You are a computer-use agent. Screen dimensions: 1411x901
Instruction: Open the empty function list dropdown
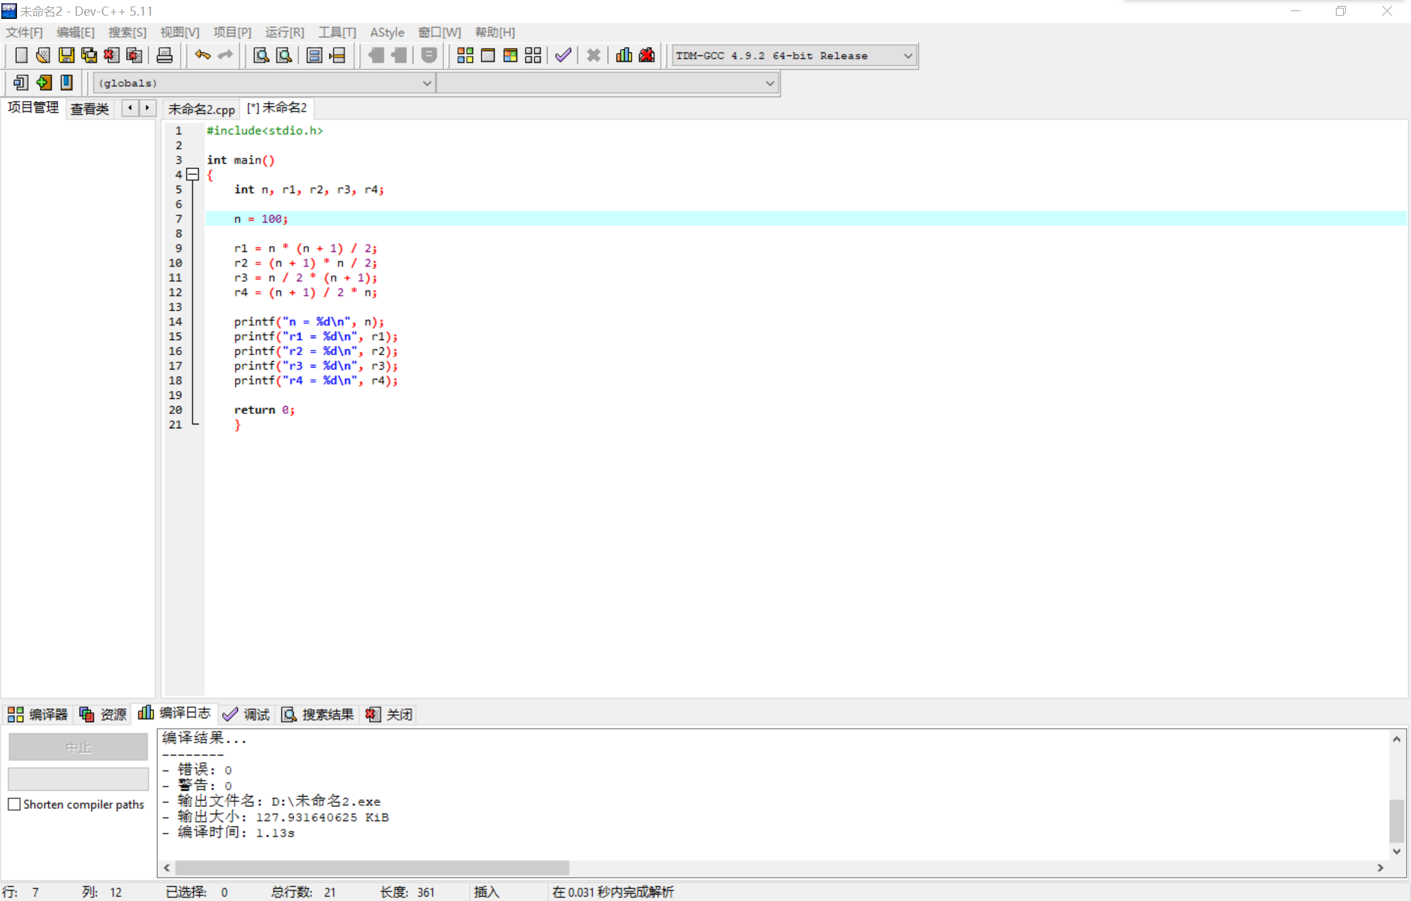(x=770, y=83)
